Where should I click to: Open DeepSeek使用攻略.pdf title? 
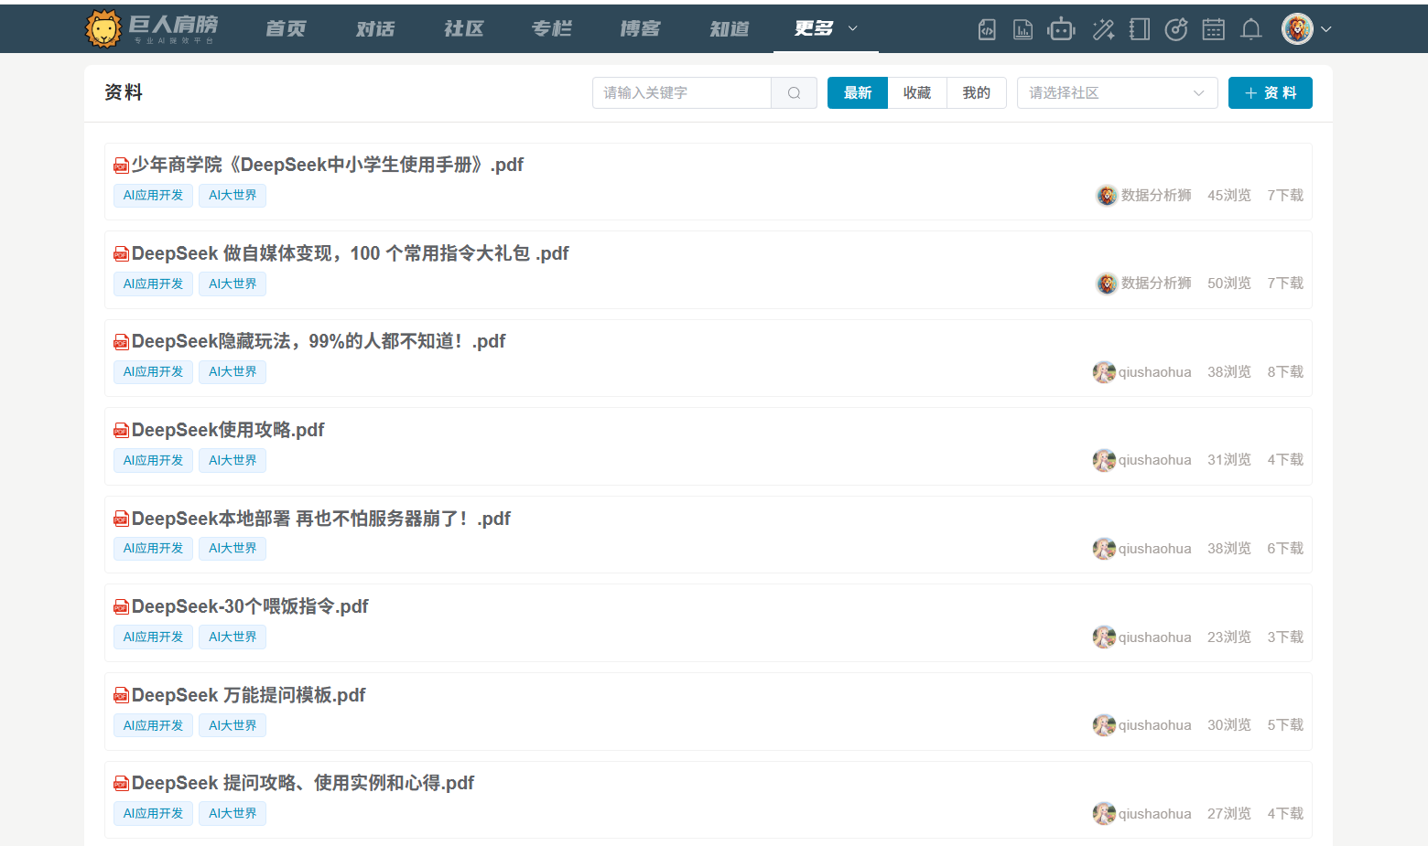(x=228, y=430)
